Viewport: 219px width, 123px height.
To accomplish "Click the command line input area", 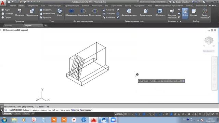I will (x=111, y=110).
